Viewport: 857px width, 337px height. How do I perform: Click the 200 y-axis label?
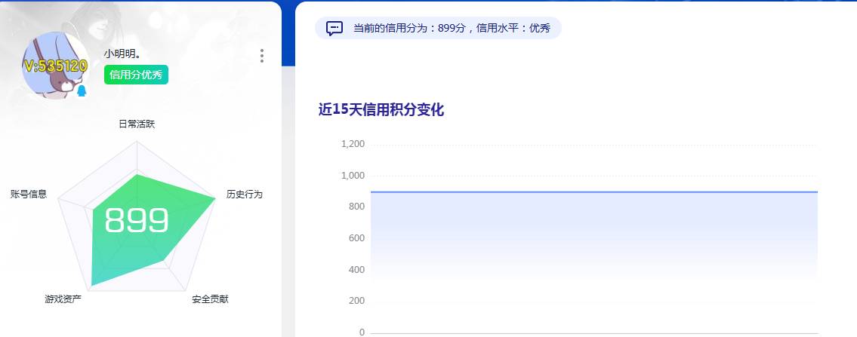[356, 301]
